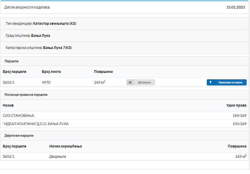250x174 pixels.
Task: Select the ИДЕАЛ КОМПАНИ д.о.о. holder row
Action: pyautogui.click(x=36, y=124)
